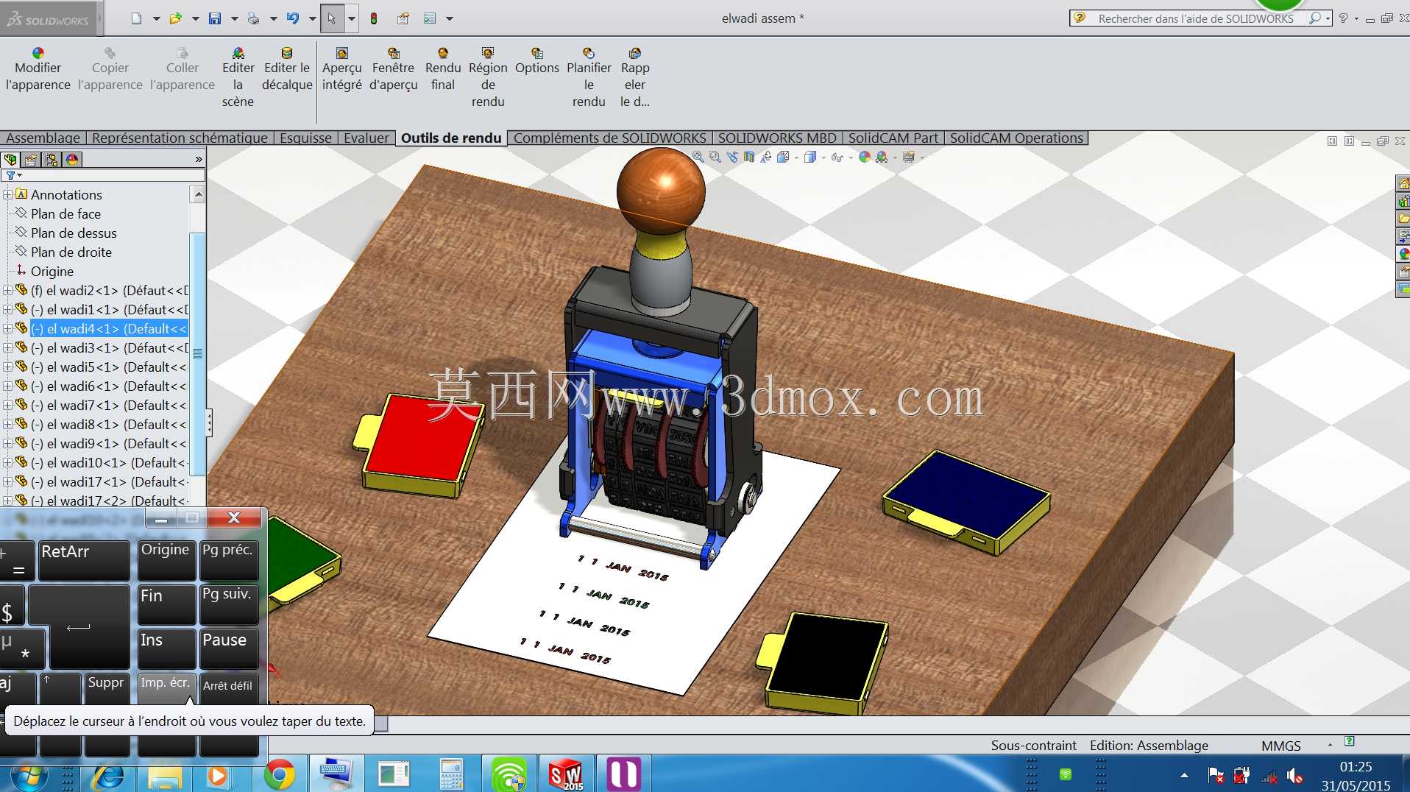Screen dimensions: 1410x792
Task: Click Editer le décalque tool
Action: point(287,70)
